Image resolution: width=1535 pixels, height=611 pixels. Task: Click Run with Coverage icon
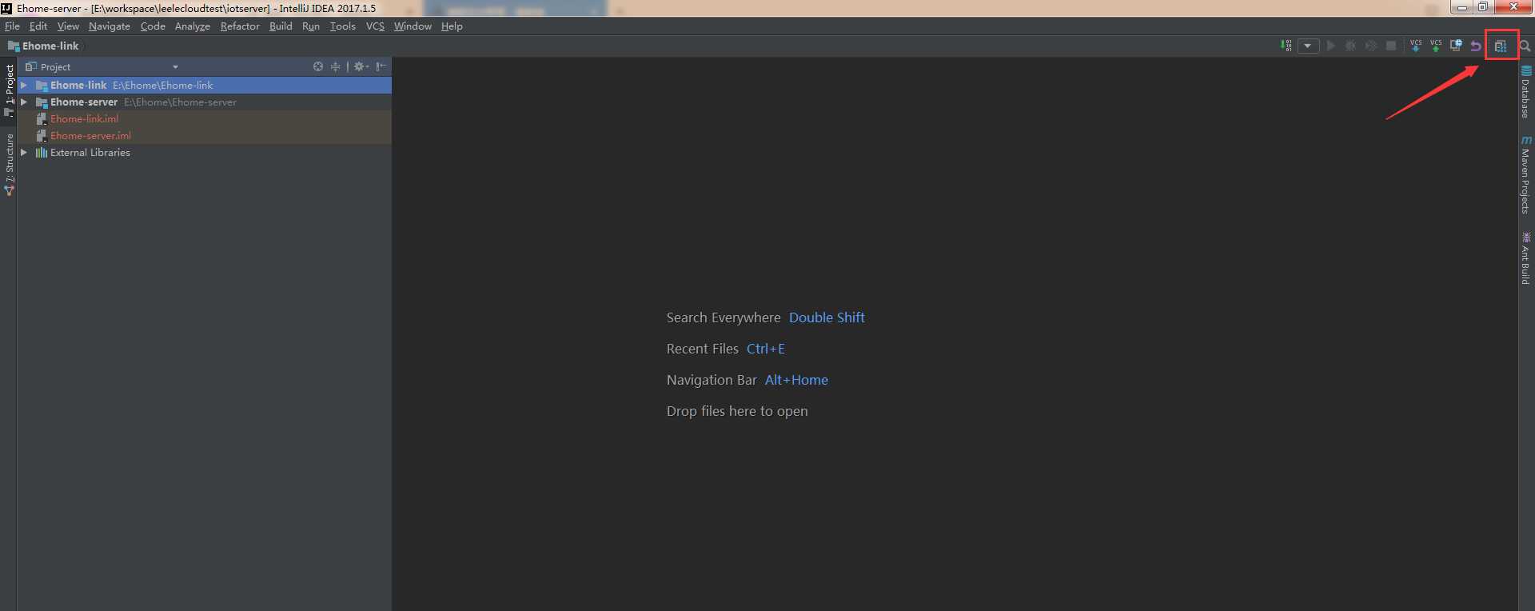pos(1371,46)
